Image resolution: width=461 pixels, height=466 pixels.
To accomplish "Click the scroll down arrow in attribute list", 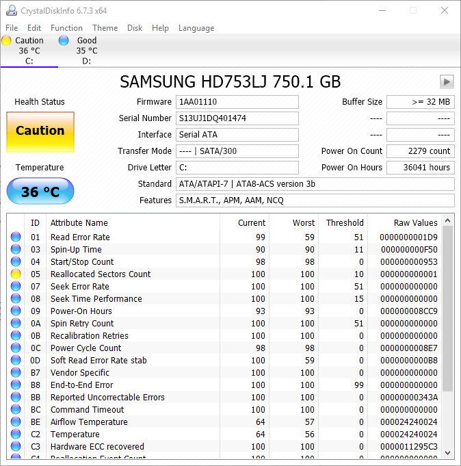I will (x=448, y=452).
